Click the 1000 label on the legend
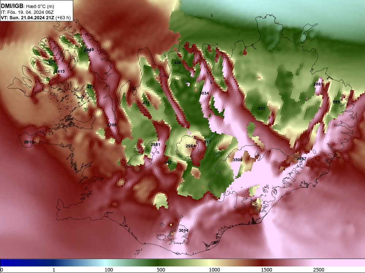Image resolution: width=365 pixels, height=273 pixels. (x=214, y=270)
